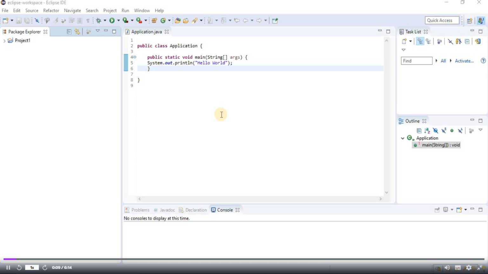Click the New Java Class icon
Viewport: 488px width, 274px height.
163,21
